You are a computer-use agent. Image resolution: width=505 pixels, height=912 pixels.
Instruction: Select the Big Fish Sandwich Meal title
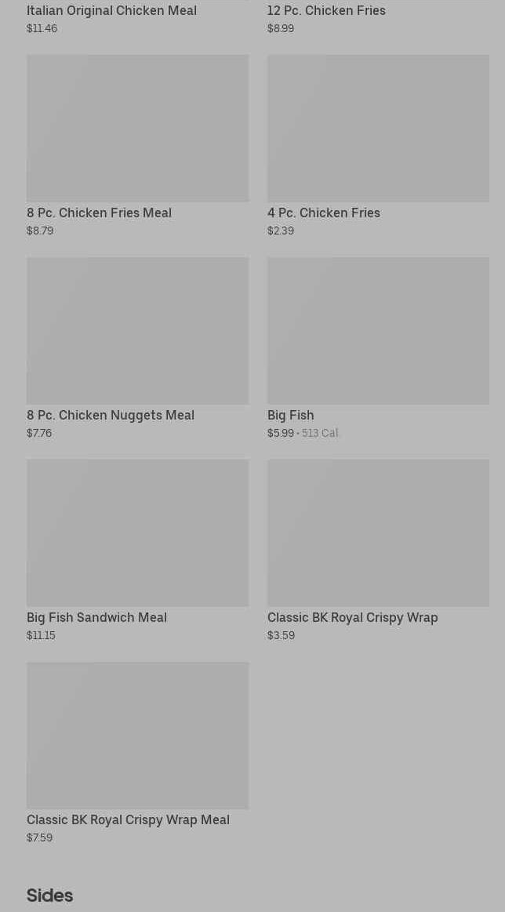[x=96, y=618]
